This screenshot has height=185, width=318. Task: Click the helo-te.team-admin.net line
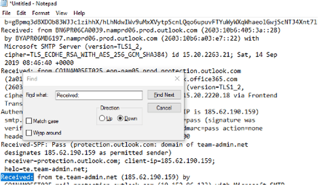(x=46, y=169)
